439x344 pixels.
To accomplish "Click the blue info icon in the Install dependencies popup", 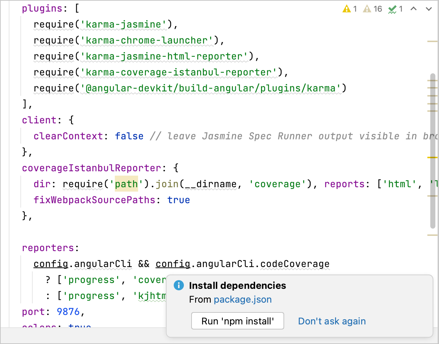I will click(178, 285).
